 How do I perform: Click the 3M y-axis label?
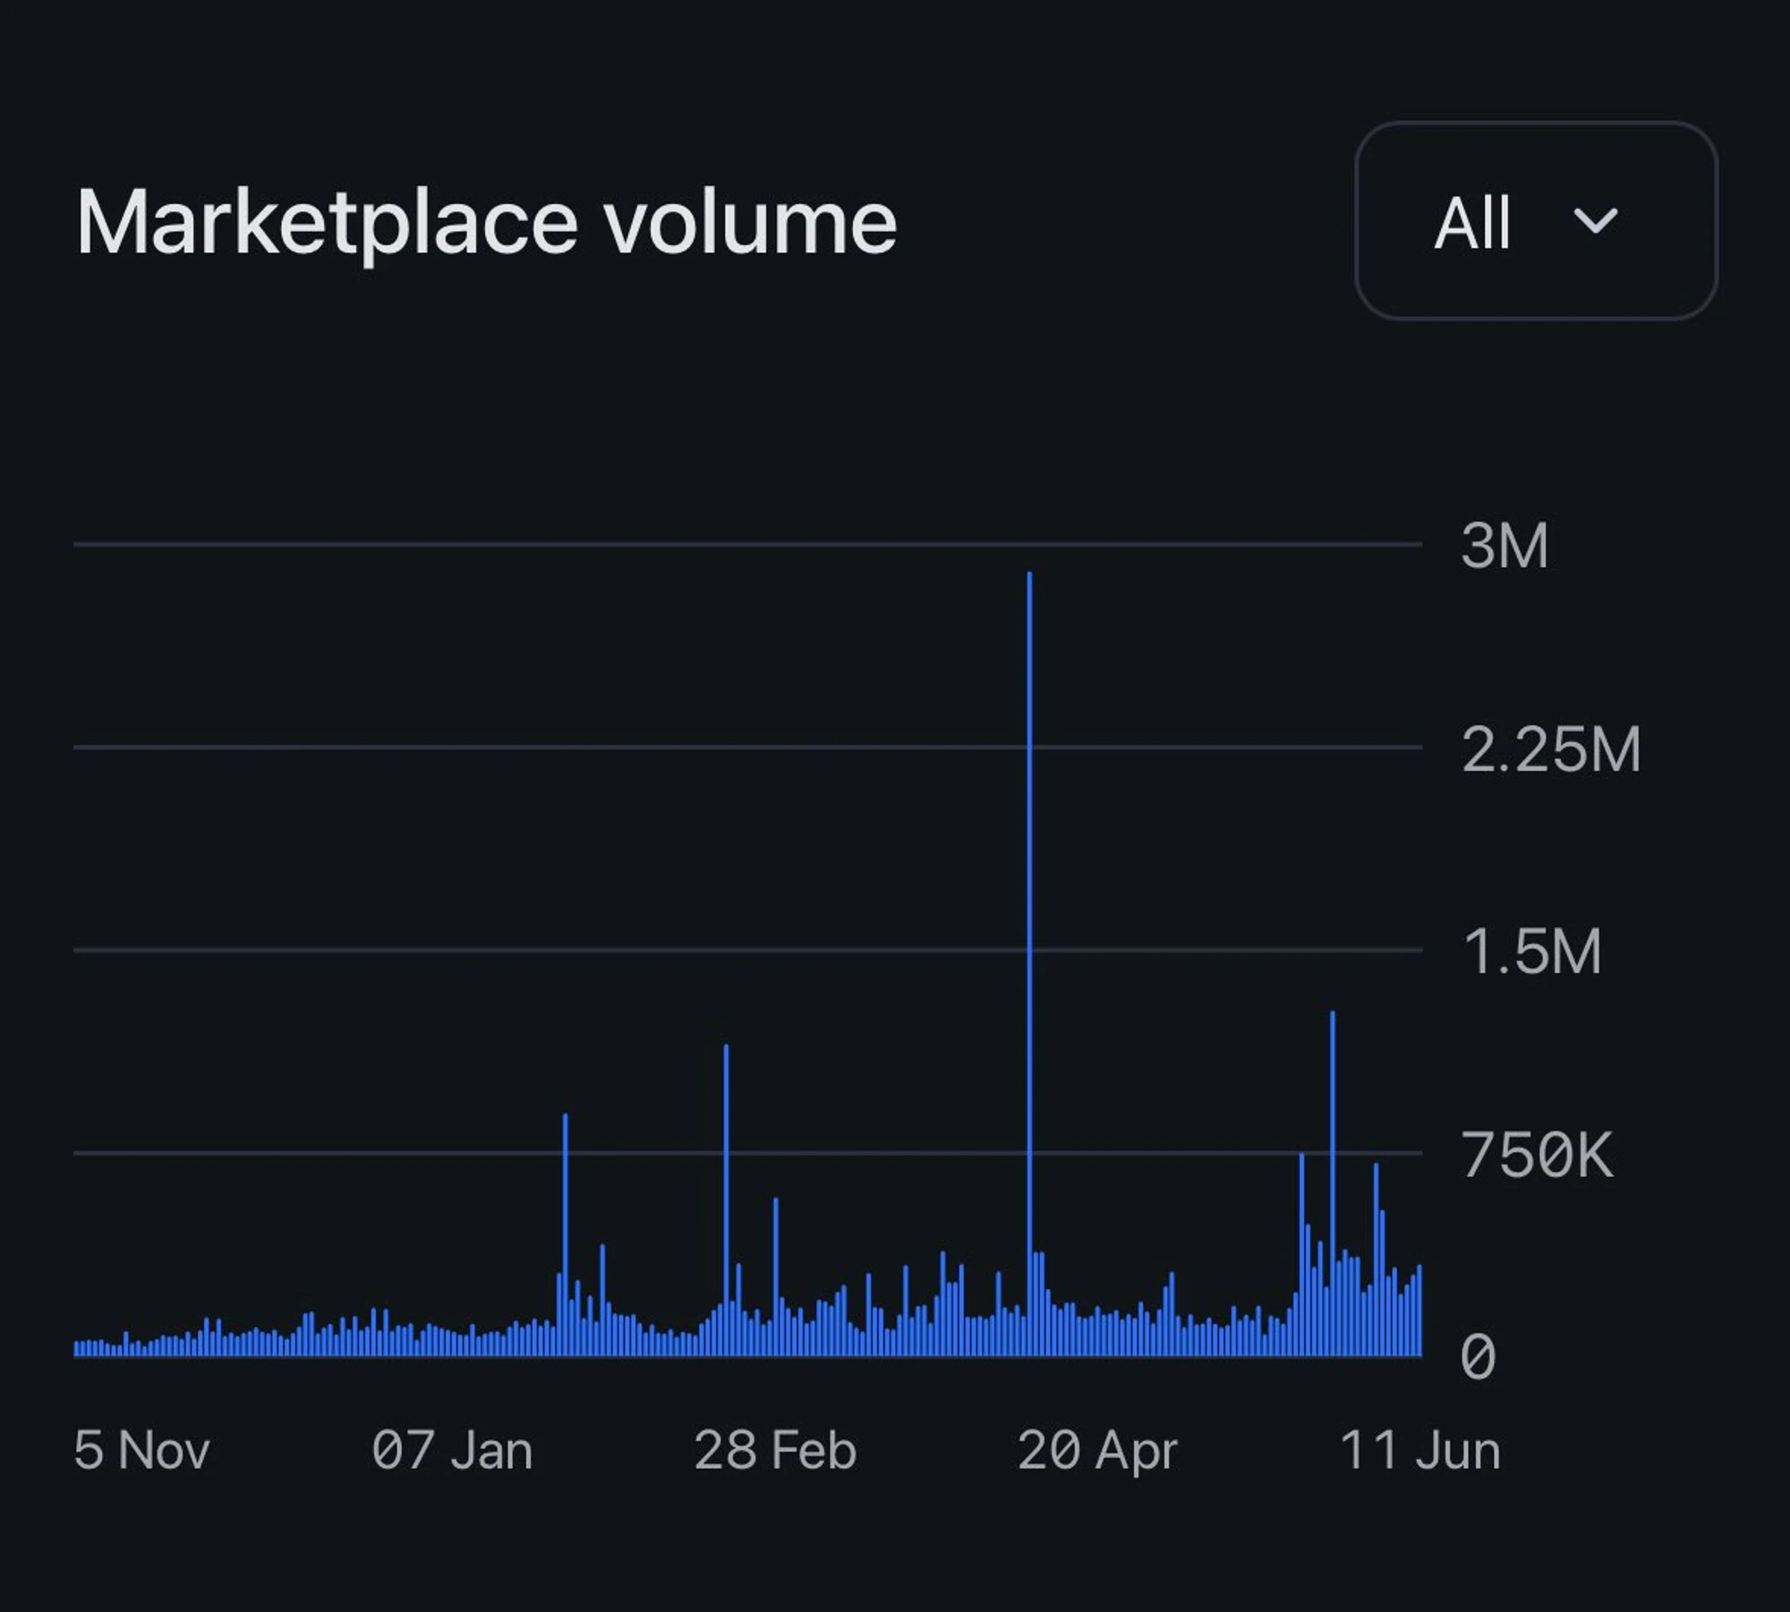(x=1504, y=545)
